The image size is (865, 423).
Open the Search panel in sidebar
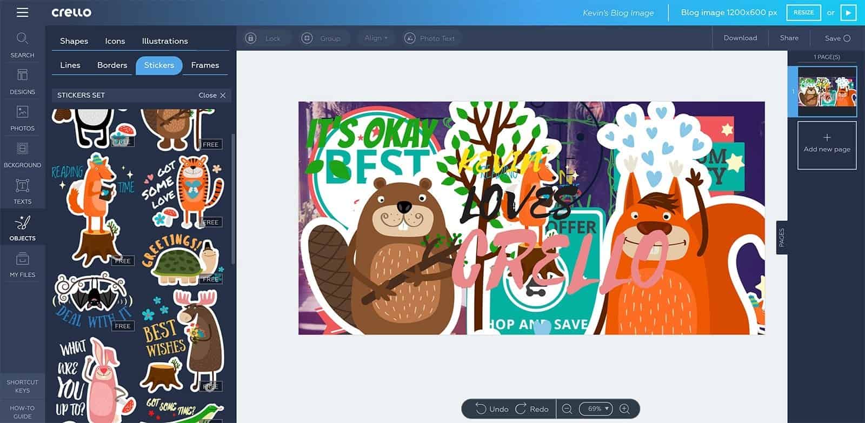click(22, 45)
